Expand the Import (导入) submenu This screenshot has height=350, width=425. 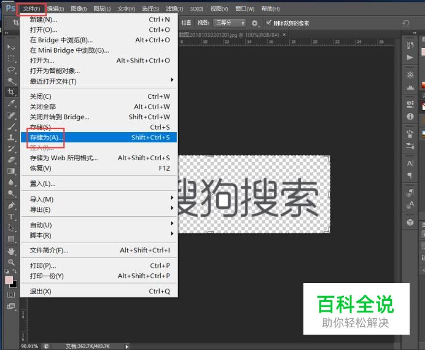(x=99, y=200)
